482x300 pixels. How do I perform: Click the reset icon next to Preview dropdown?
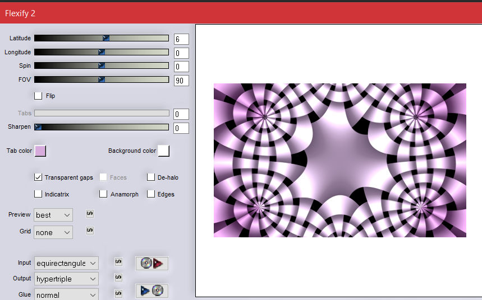(90, 213)
